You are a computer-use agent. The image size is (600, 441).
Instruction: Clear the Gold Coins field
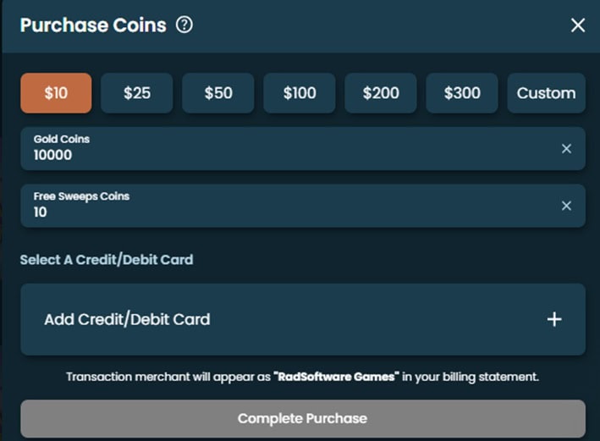click(566, 148)
